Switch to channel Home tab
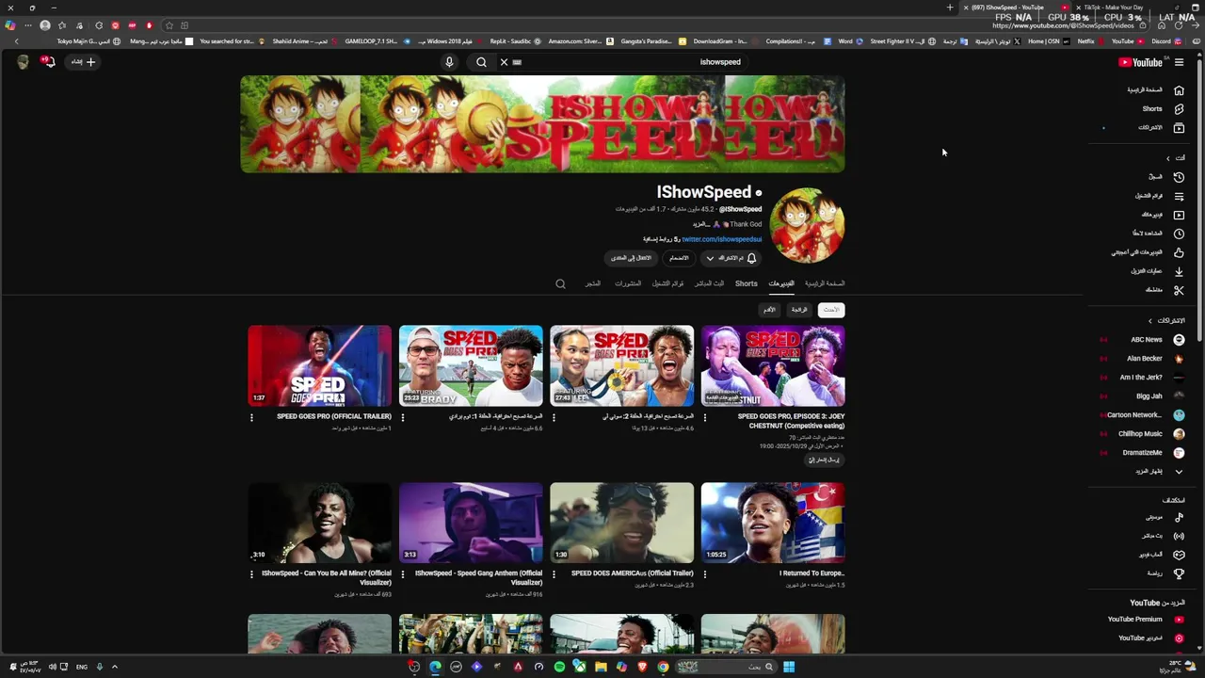This screenshot has height=678, width=1205. 825,283
